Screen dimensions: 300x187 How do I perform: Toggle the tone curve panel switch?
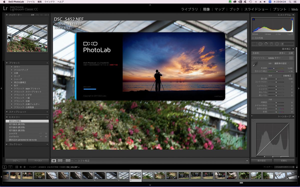coord(251,116)
